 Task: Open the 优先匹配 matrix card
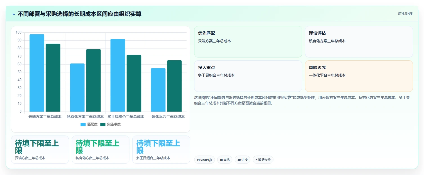click(x=248, y=42)
